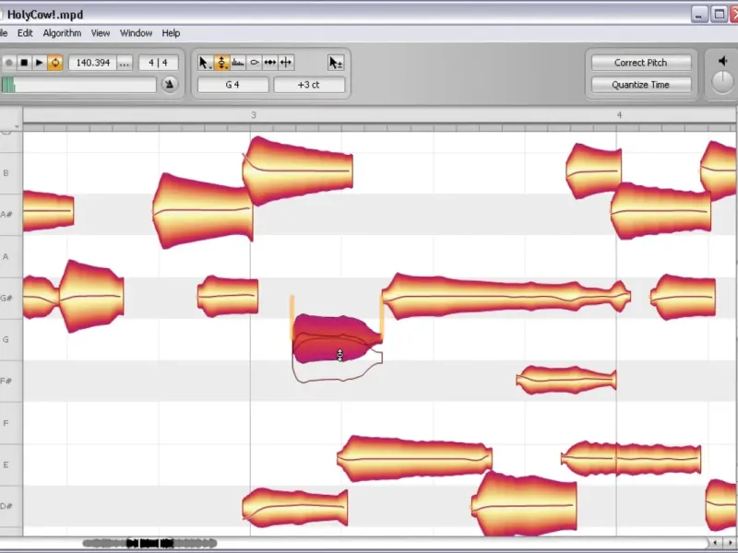
Task: Open the Edit menu
Action: [x=25, y=33]
